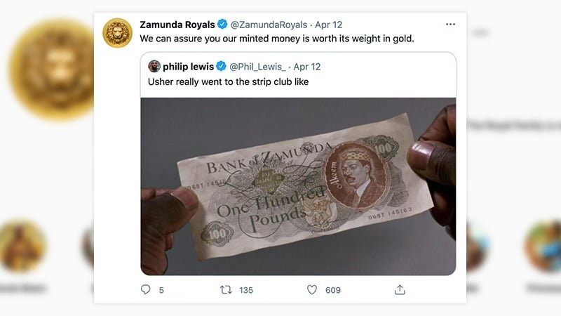The image size is (561, 316).
Task: Open the three-dot more options menu
Action: (450, 24)
